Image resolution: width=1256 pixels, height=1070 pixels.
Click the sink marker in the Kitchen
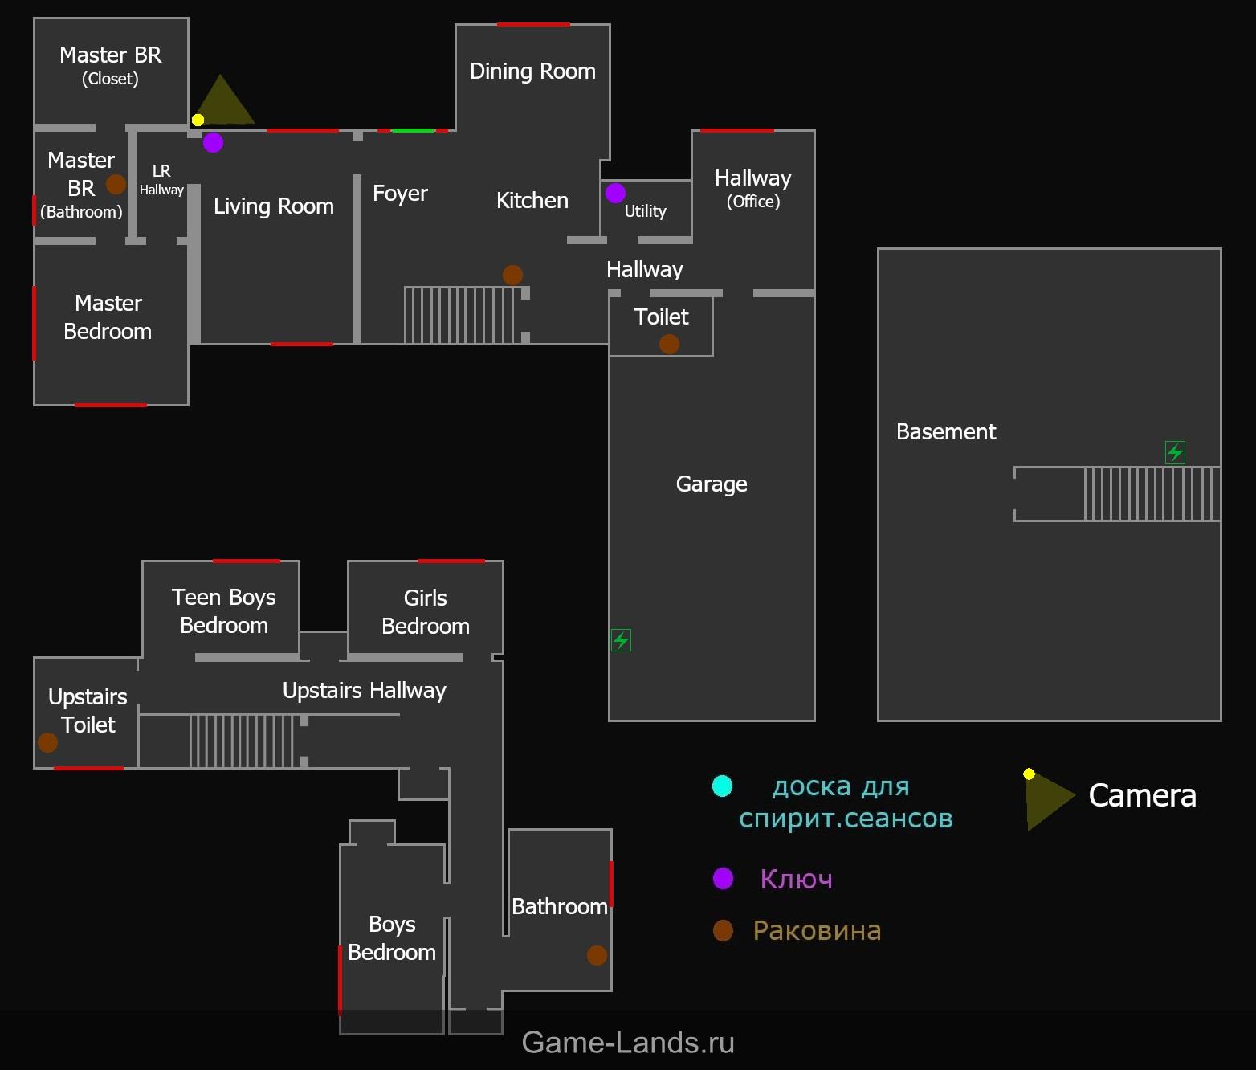(x=512, y=275)
